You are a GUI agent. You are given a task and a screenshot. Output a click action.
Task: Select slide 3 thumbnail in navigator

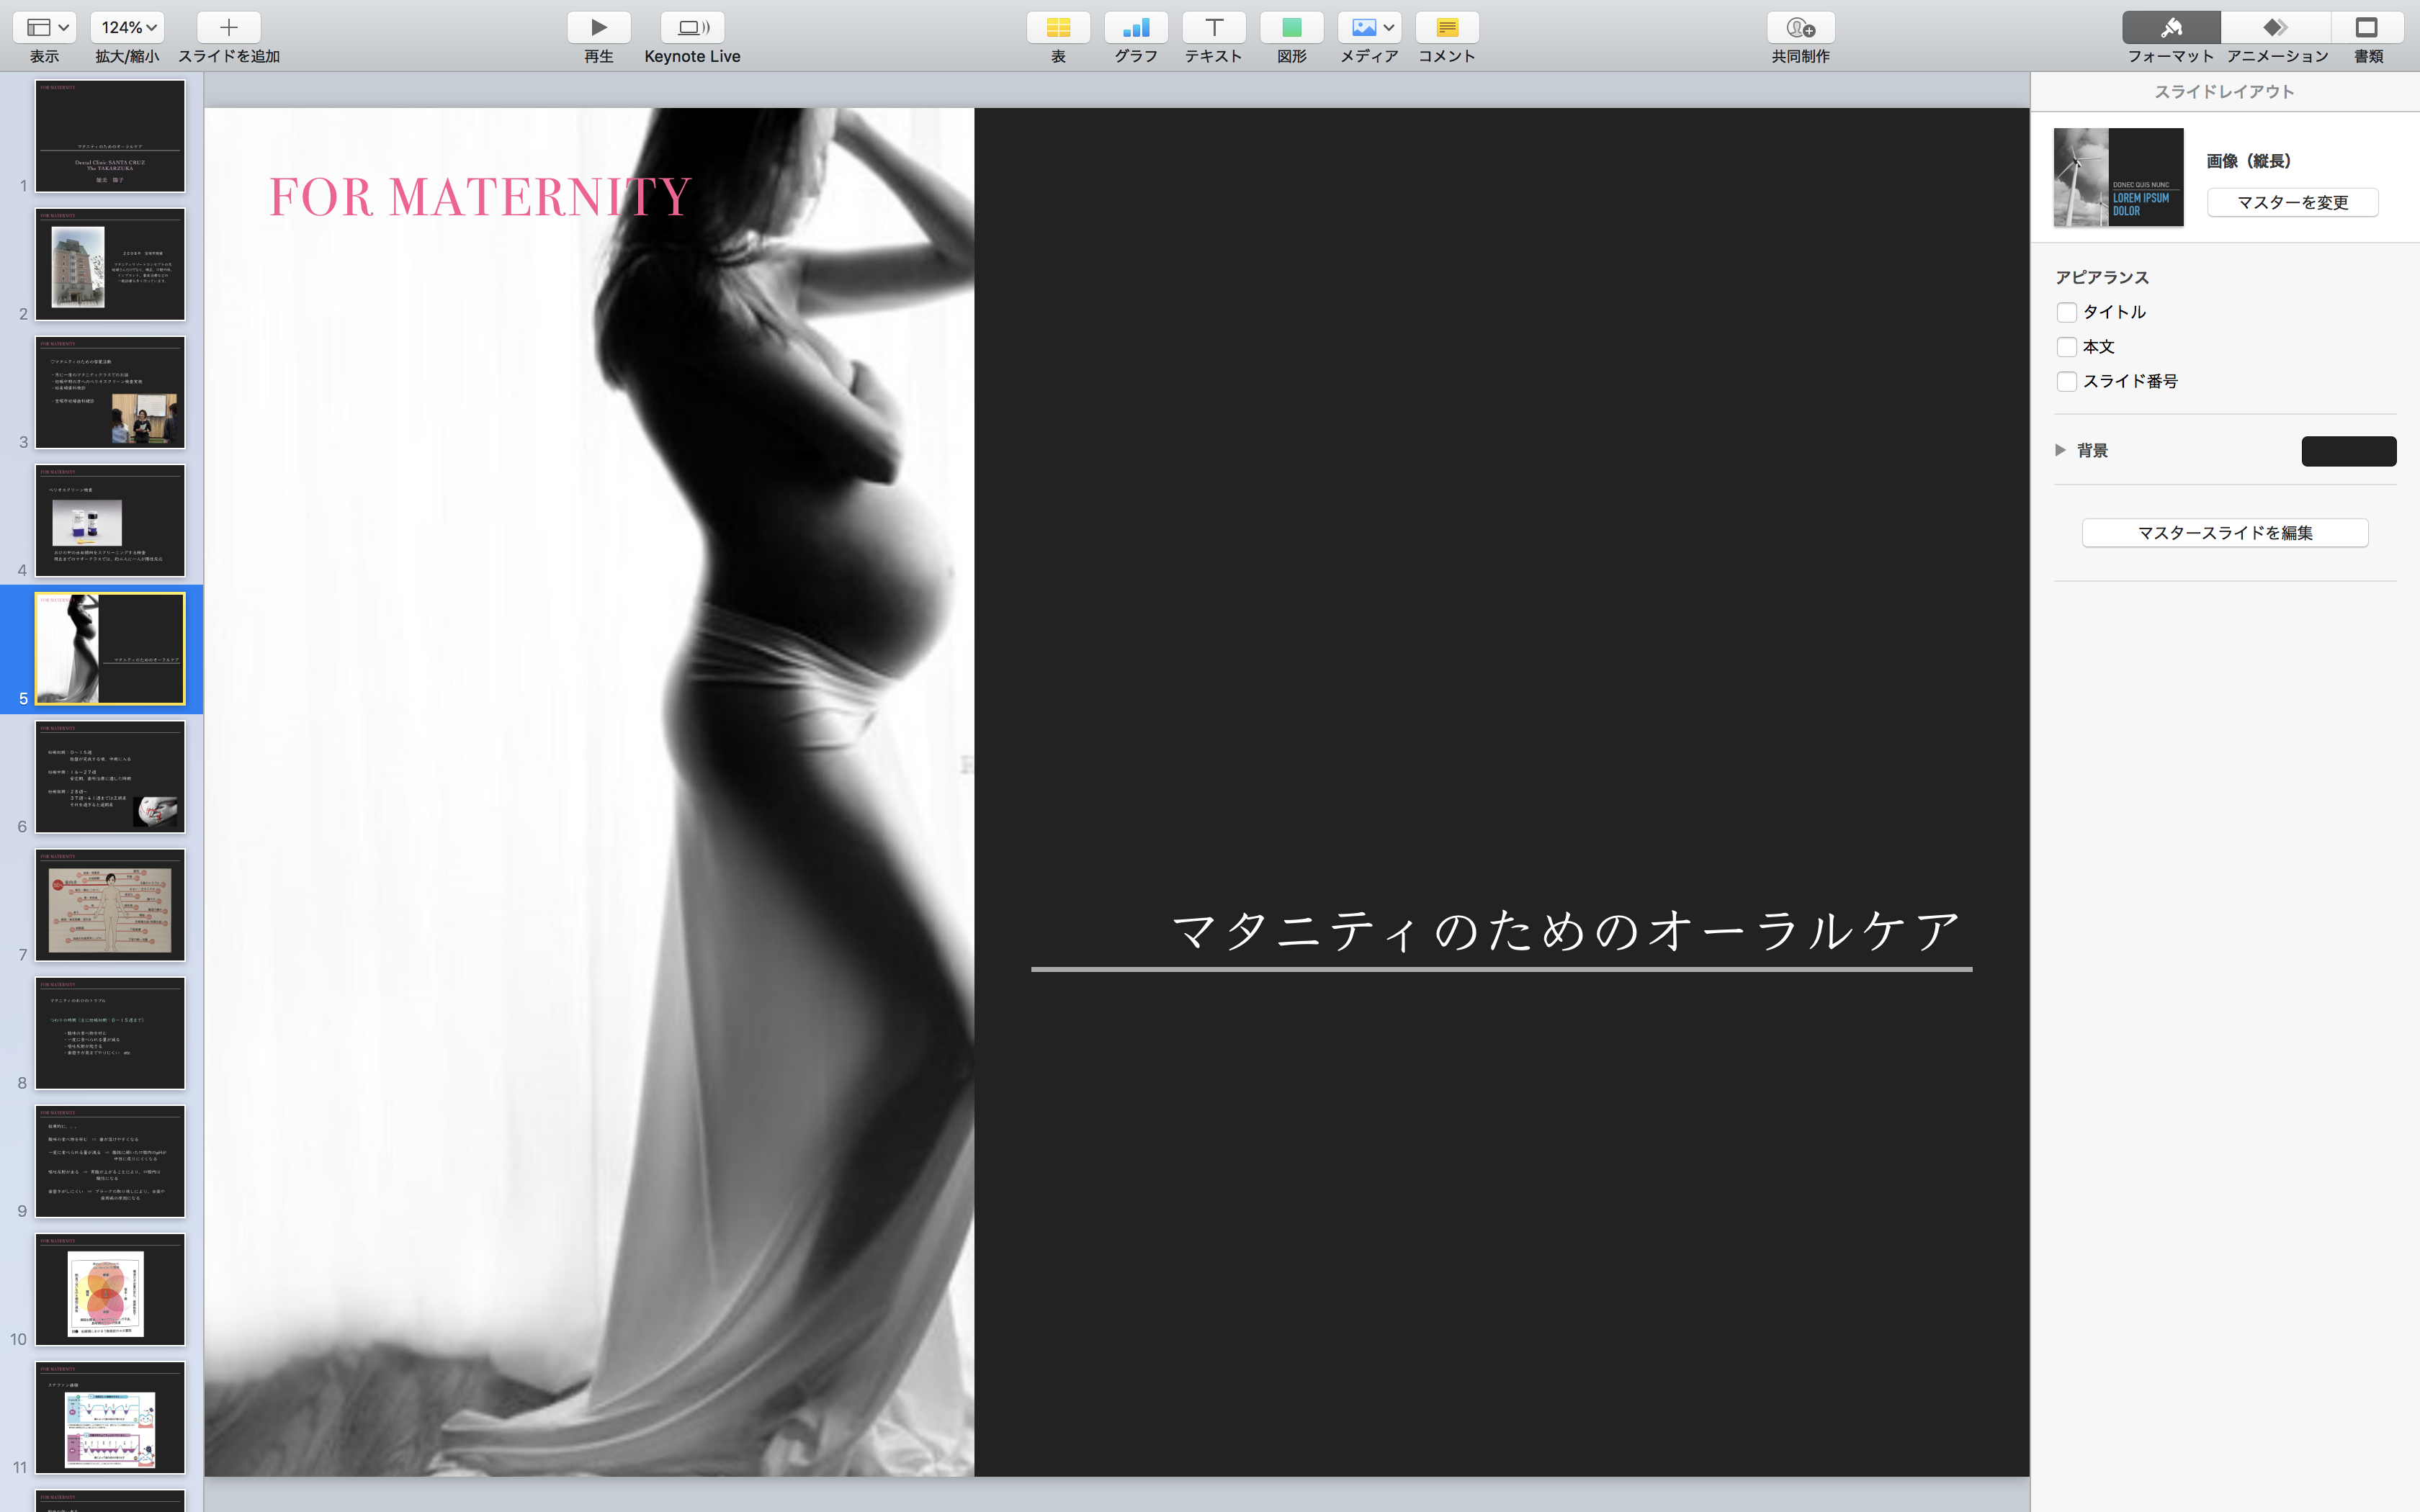click(110, 392)
